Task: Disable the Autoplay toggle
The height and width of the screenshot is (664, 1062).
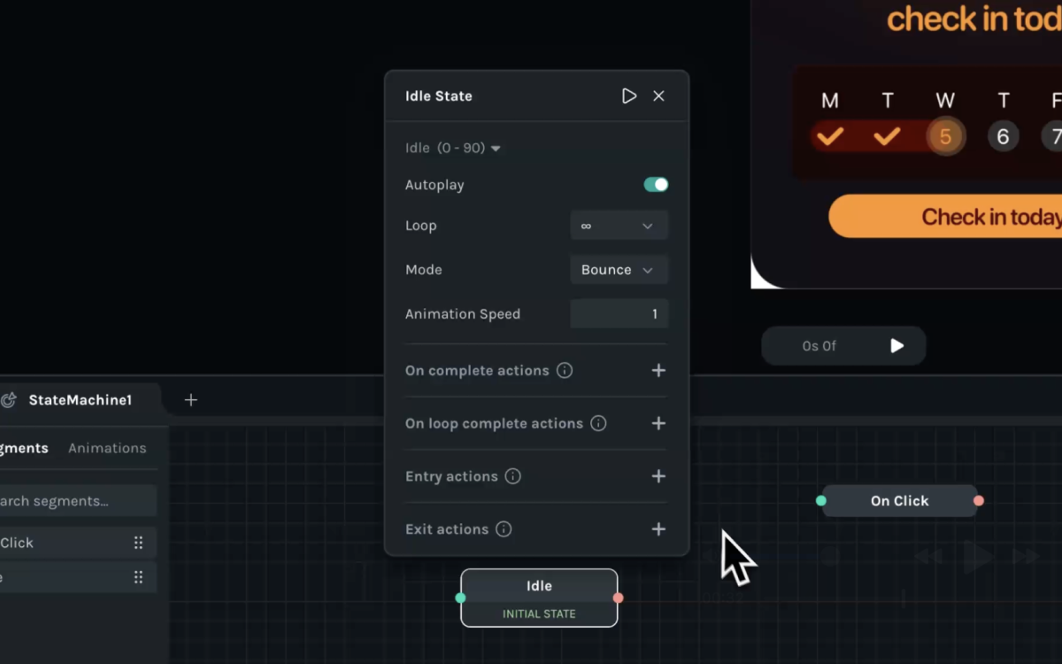Action: coord(656,184)
